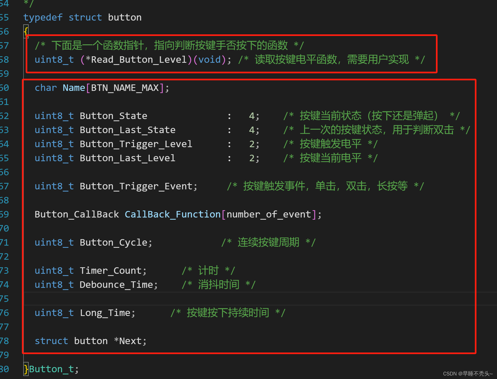Click the 'Debounce_Time' field name
The height and width of the screenshot is (379, 497).
(116, 285)
